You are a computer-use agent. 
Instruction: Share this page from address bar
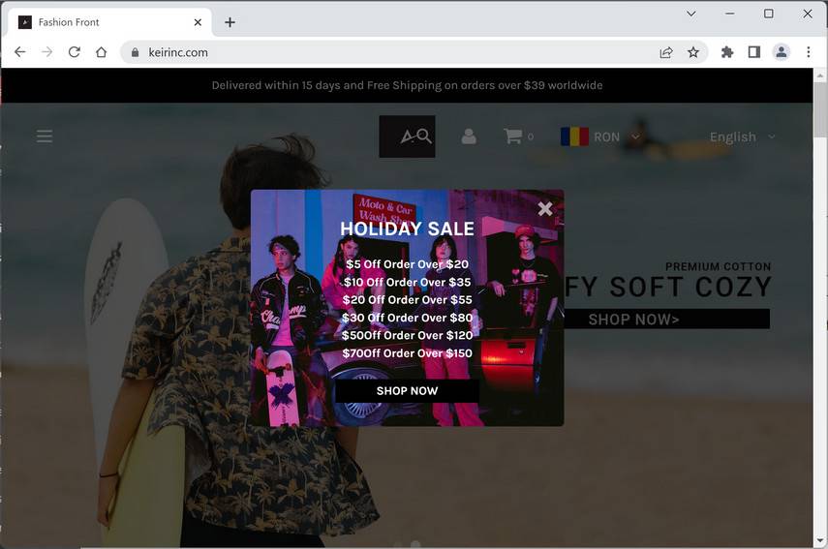click(x=666, y=52)
